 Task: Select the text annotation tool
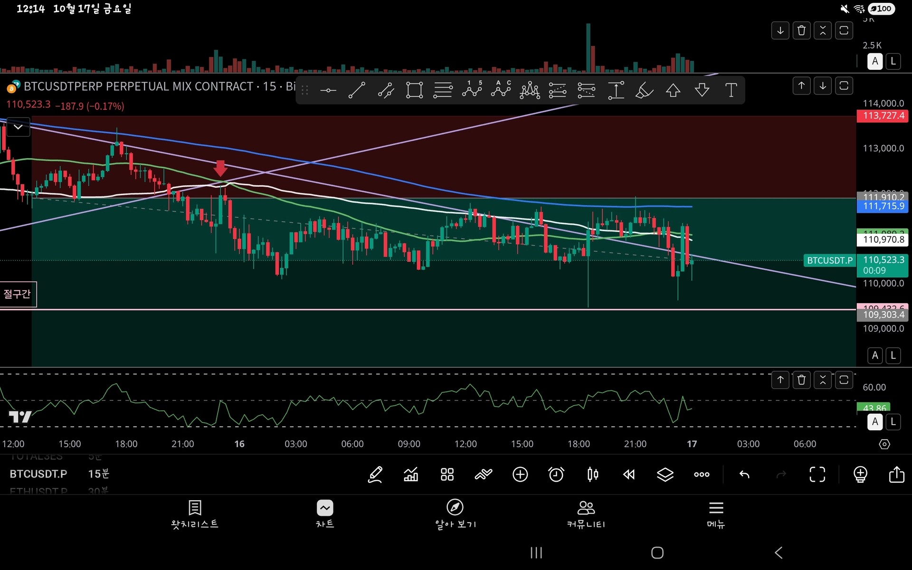tap(731, 90)
